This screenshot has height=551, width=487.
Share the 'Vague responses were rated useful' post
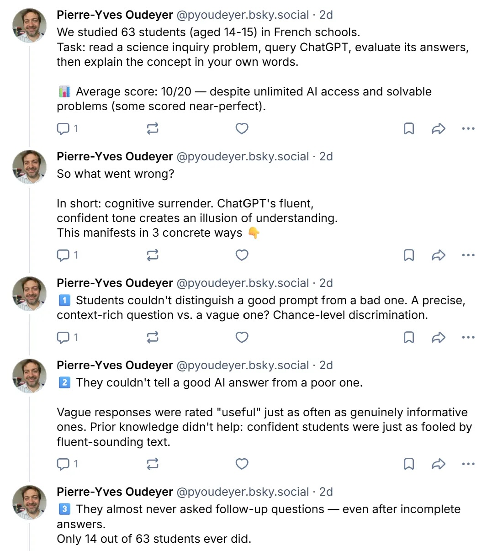pos(439,464)
